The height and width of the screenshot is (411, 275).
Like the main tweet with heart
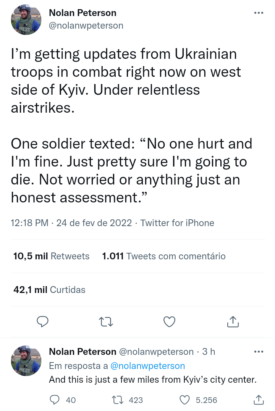pyautogui.click(x=169, y=322)
